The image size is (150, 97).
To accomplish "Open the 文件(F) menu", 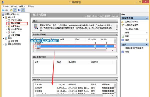I will coord(5,6).
